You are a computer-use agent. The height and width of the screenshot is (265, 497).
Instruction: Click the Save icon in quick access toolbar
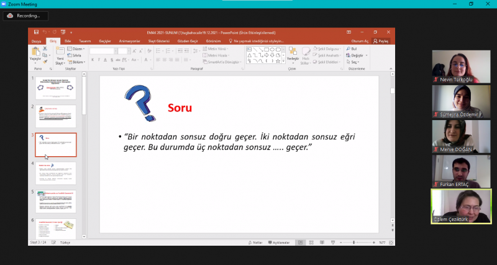[x=37, y=32]
